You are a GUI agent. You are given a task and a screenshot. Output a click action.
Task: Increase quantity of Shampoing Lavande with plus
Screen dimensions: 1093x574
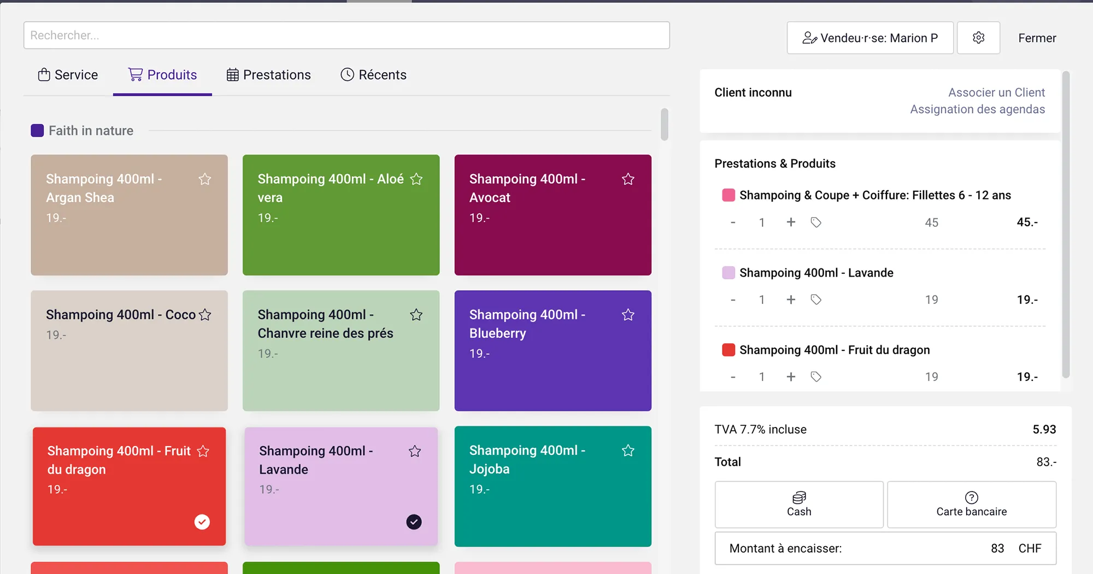pyautogui.click(x=791, y=300)
